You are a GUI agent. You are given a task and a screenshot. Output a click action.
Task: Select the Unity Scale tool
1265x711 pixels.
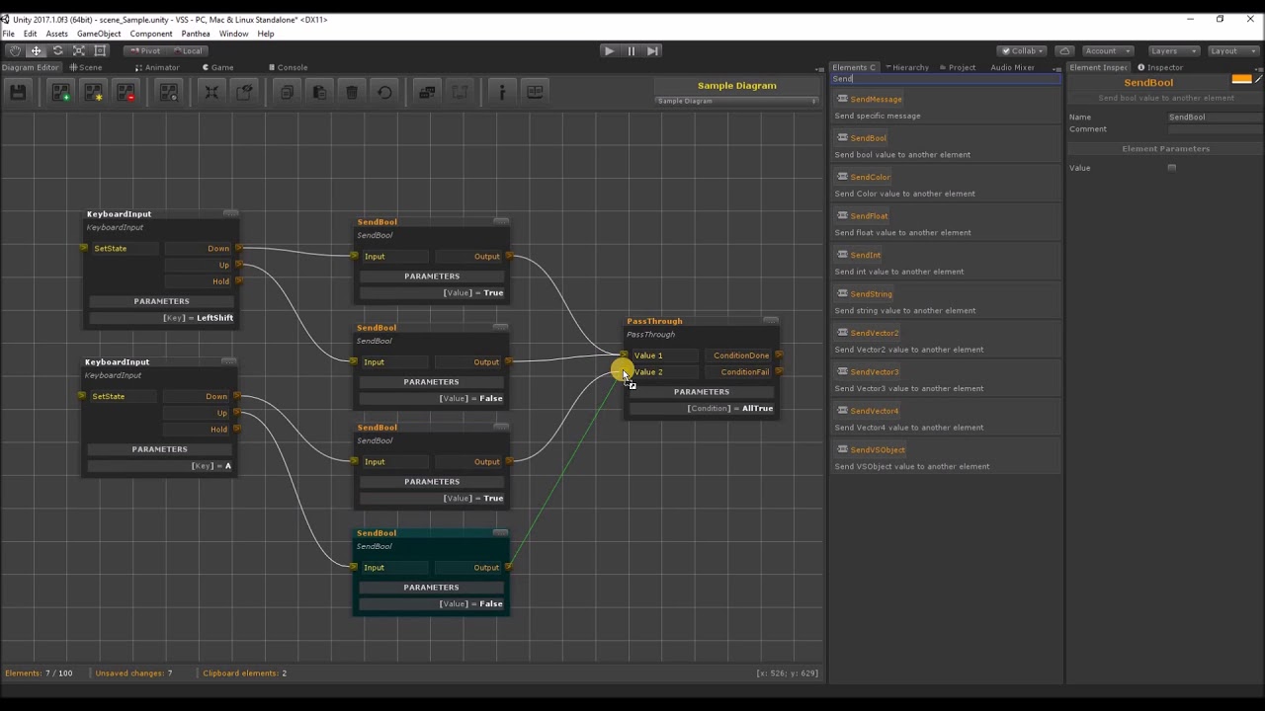tap(79, 50)
